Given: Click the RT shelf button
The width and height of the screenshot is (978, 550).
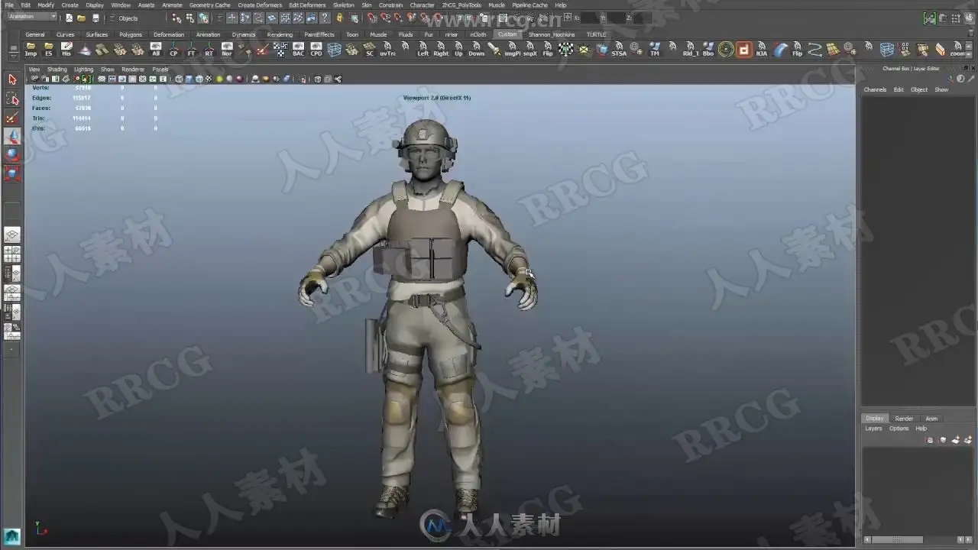Looking at the screenshot, I should point(209,50).
